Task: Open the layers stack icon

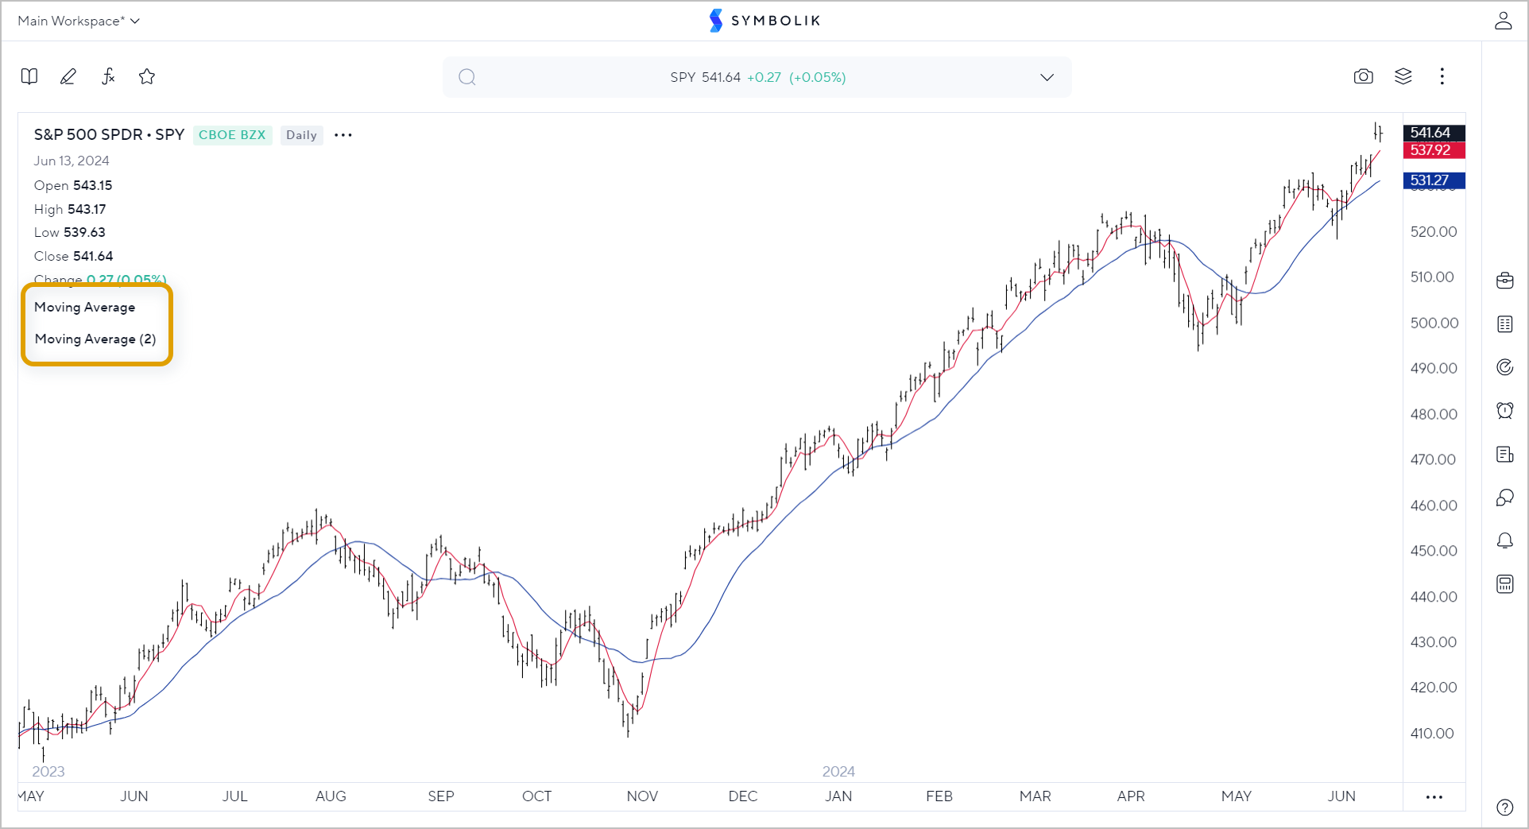Action: pos(1403,76)
